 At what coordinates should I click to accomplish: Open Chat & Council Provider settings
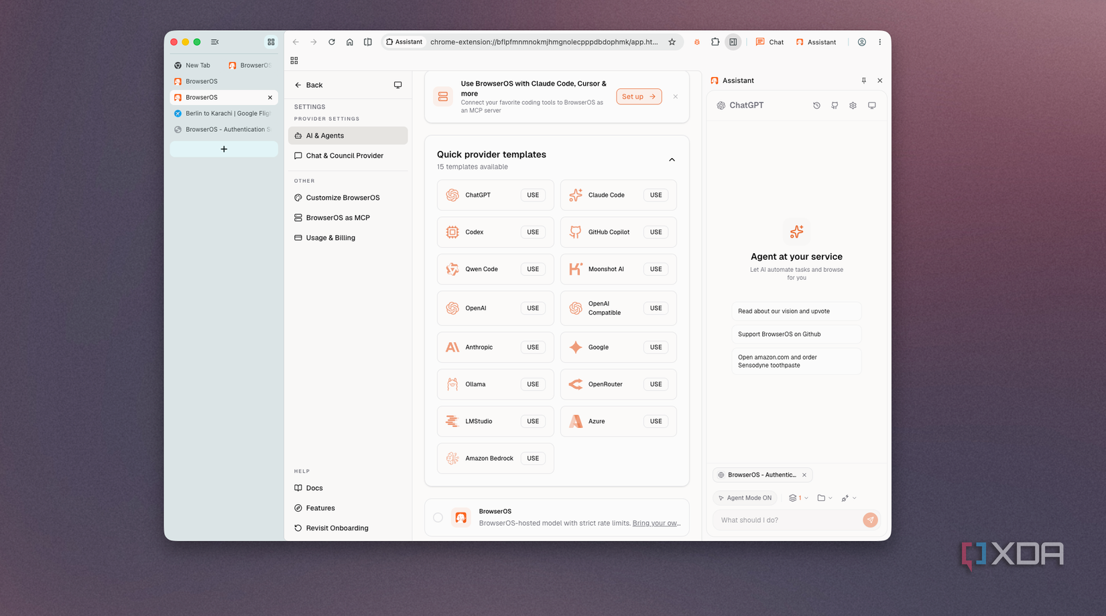tap(348, 156)
